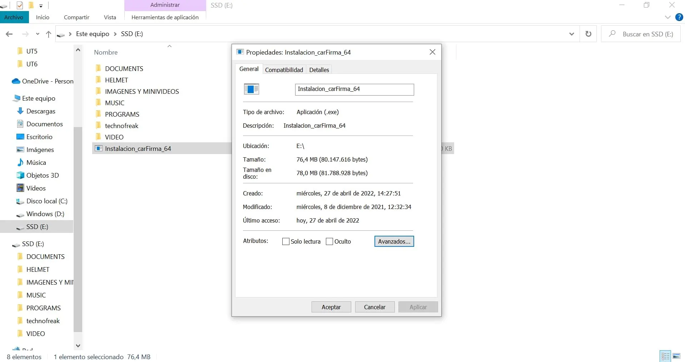
Task: Click the navigation pane scroll down arrow
Action: pos(78,346)
